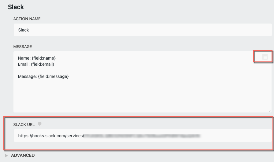Click empty area inside the Message textarea
This screenshot has width=274, height=162.
[x=141, y=95]
